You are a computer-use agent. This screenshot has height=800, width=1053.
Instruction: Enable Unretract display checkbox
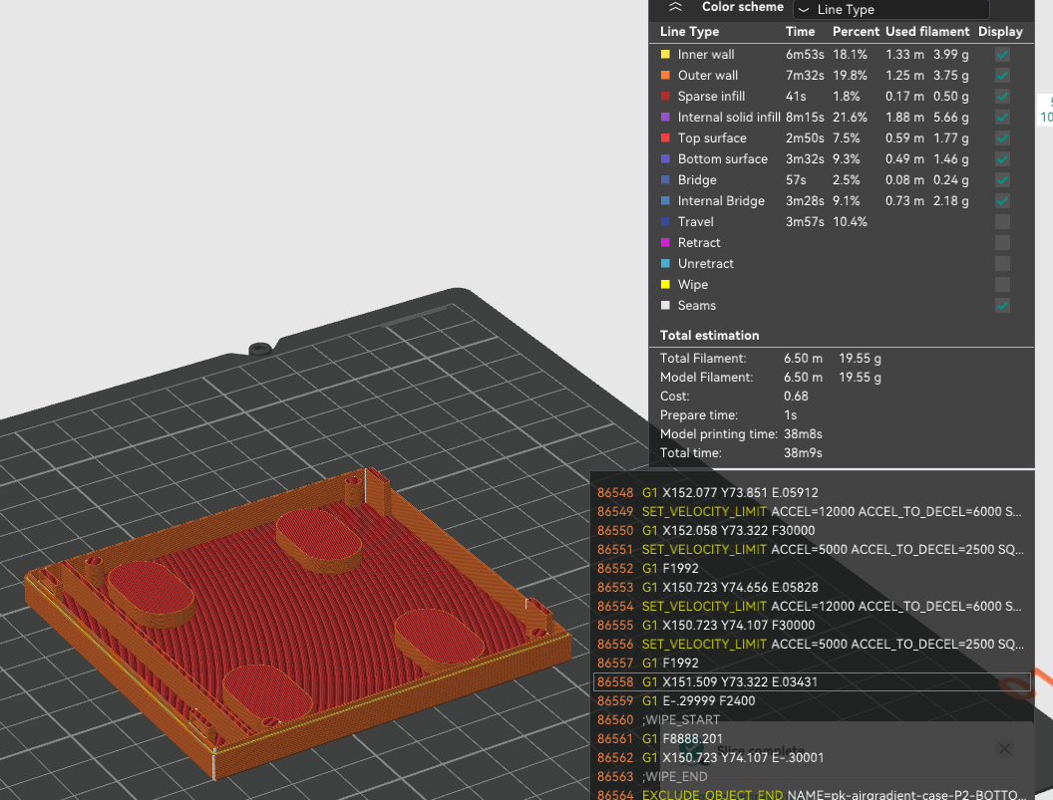click(x=1002, y=263)
